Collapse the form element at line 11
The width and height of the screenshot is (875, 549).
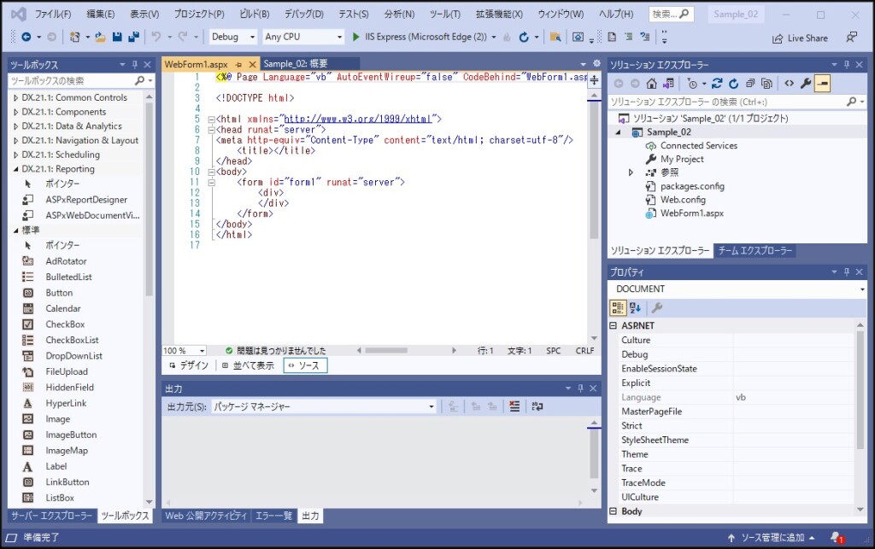(210, 182)
